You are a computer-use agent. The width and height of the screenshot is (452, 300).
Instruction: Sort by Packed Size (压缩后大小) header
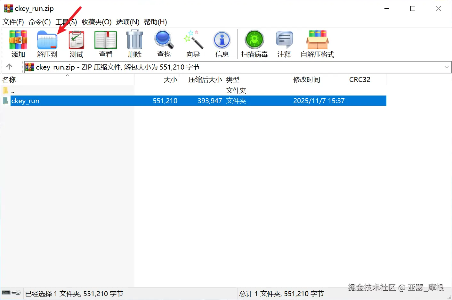(x=202, y=79)
